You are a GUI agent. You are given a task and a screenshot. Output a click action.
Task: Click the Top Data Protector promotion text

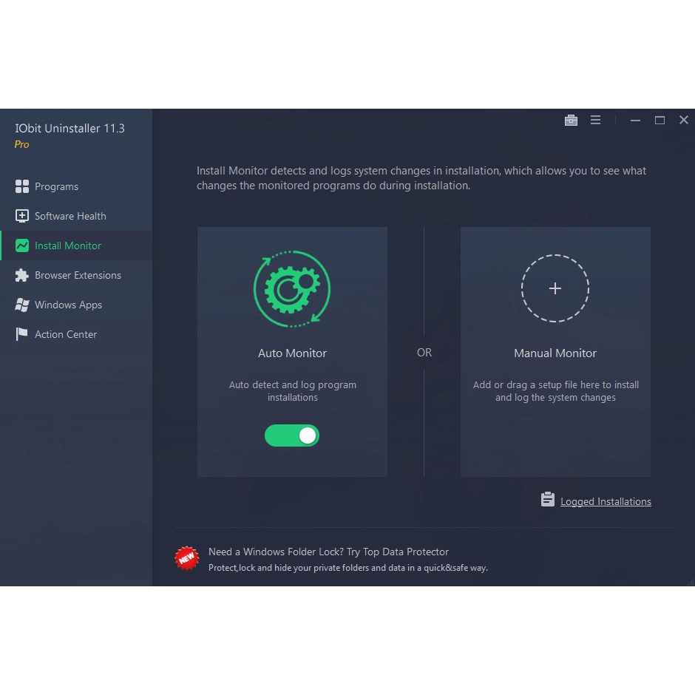pyautogui.click(x=329, y=552)
